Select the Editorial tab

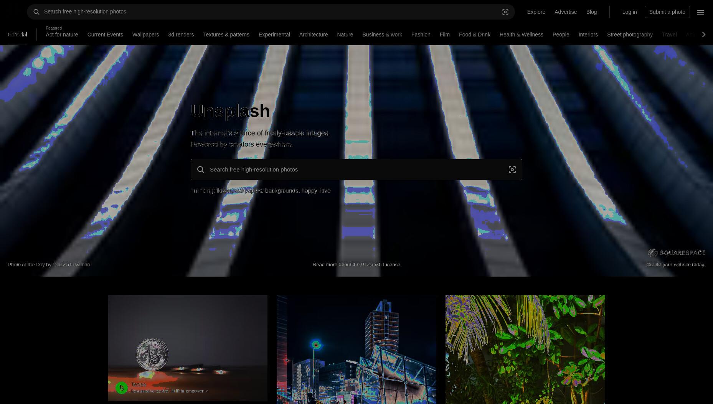click(x=17, y=35)
